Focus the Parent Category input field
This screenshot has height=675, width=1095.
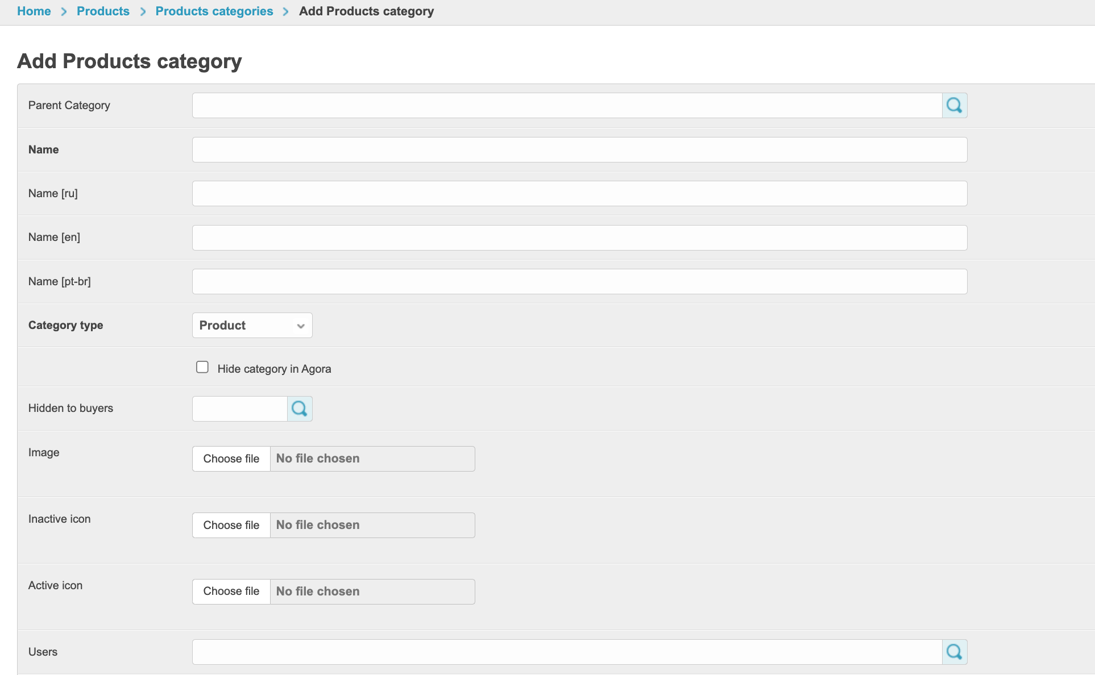tap(566, 106)
